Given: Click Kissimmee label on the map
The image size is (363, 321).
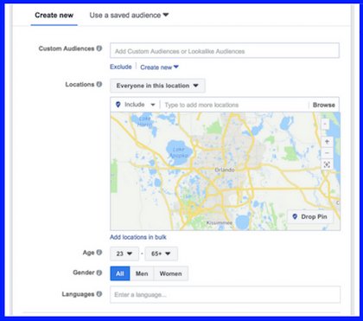Looking at the screenshot, I should click(220, 222).
